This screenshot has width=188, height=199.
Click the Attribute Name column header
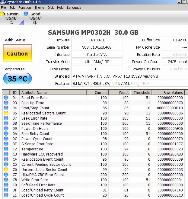(x=53, y=92)
